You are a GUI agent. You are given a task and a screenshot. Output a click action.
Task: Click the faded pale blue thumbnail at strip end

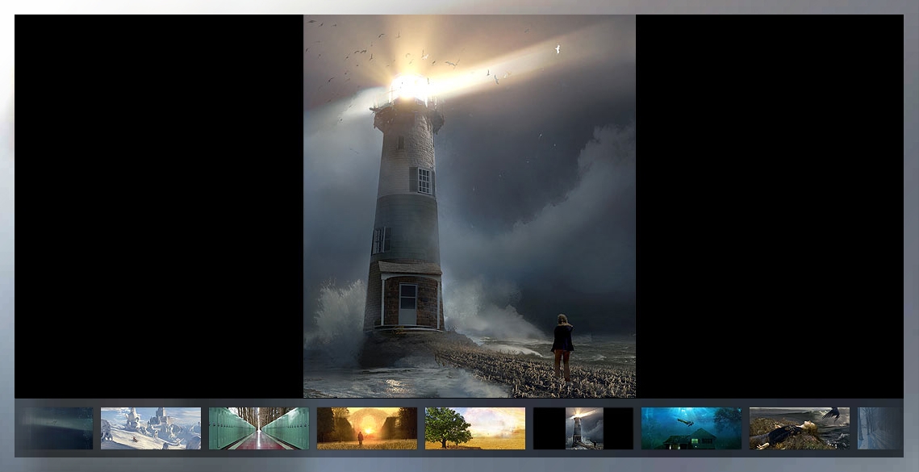click(880, 428)
